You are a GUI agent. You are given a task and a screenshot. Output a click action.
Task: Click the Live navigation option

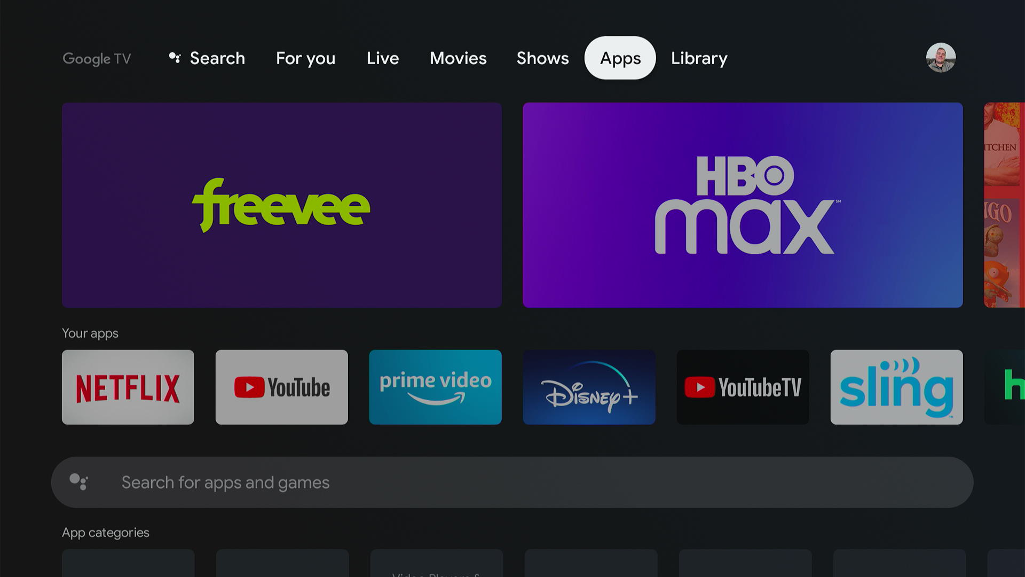point(382,57)
